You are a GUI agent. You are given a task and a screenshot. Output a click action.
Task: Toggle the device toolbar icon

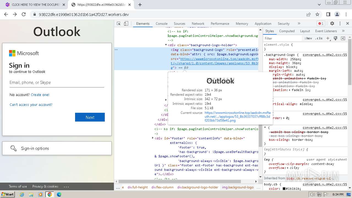(126, 24)
